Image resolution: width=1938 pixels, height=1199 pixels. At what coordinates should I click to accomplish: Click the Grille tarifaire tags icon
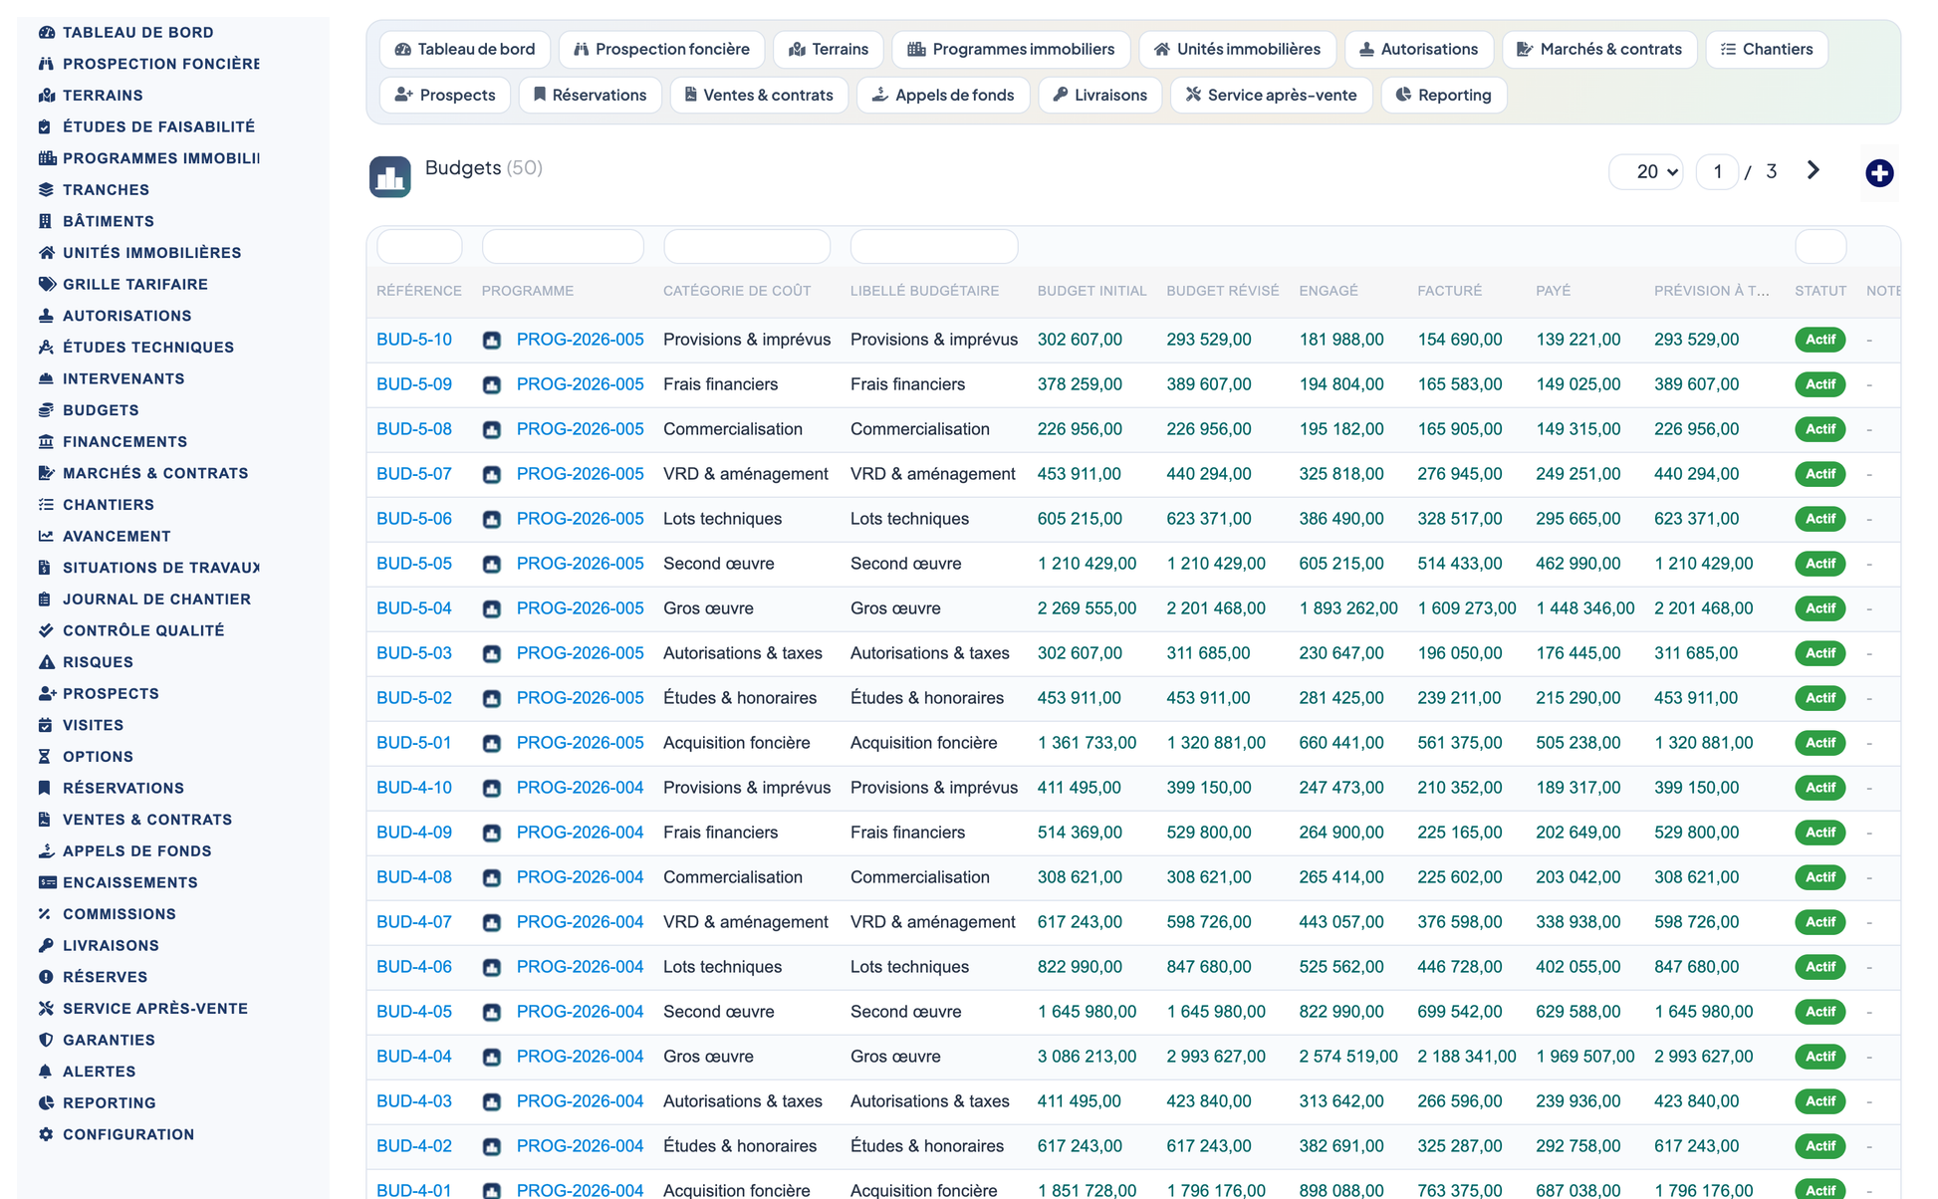click(46, 284)
